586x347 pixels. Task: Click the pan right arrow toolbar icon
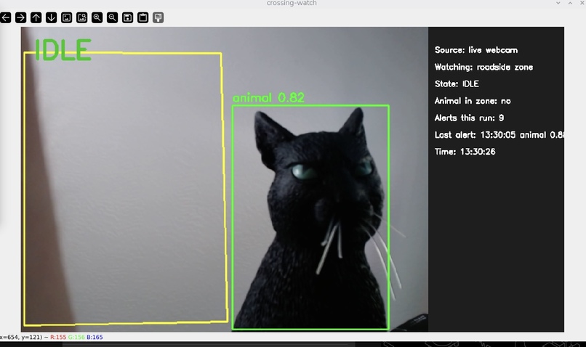tap(20, 17)
